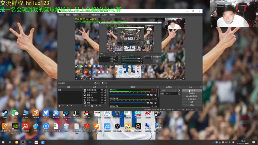Image resolution: width=258 pixels, height=145 pixels.
Task: Open the notification center in the taskbar
Action: click(253, 142)
